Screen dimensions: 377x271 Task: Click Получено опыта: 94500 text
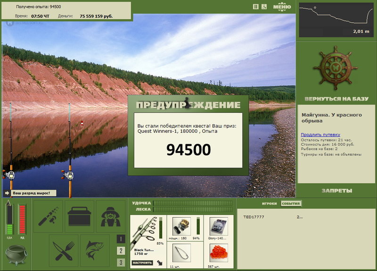tap(39, 7)
